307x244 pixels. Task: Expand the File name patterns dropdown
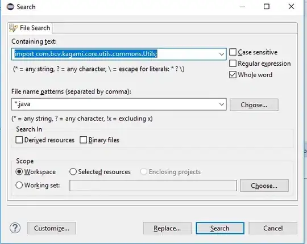point(222,104)
